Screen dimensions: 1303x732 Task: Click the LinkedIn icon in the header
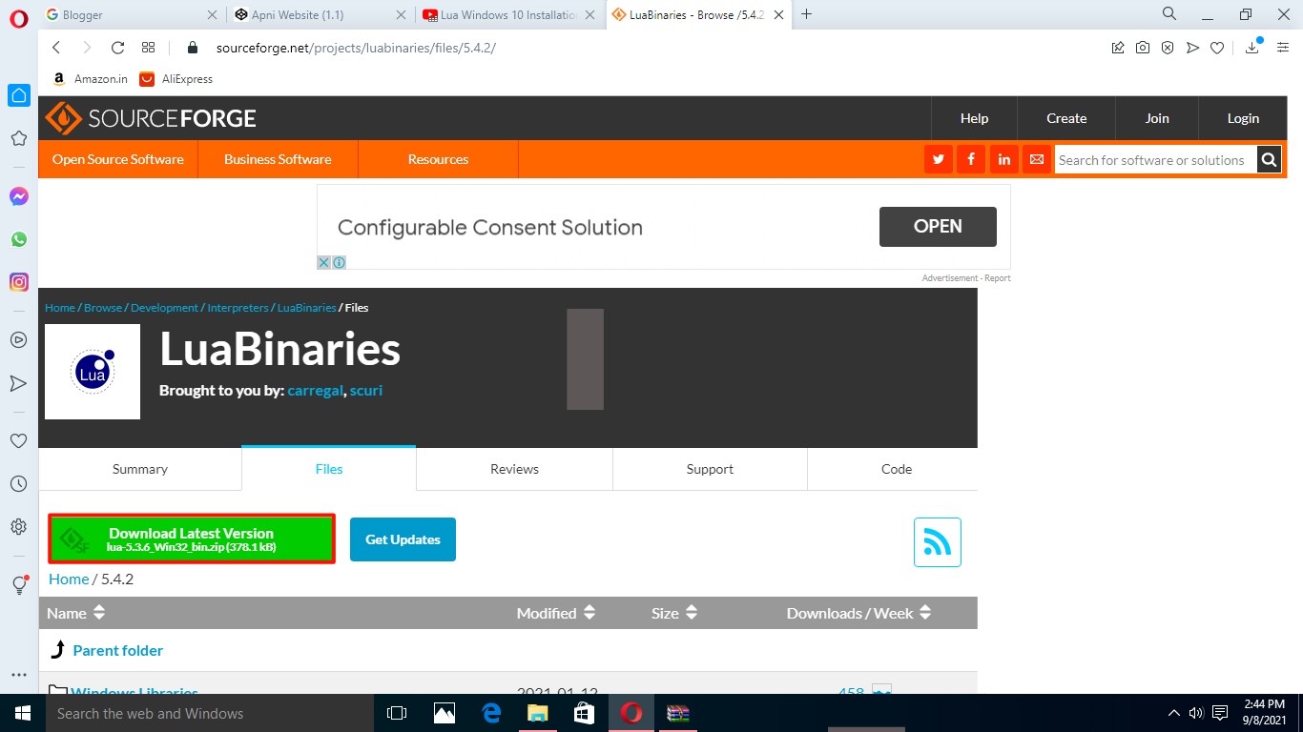[1003, 159]
